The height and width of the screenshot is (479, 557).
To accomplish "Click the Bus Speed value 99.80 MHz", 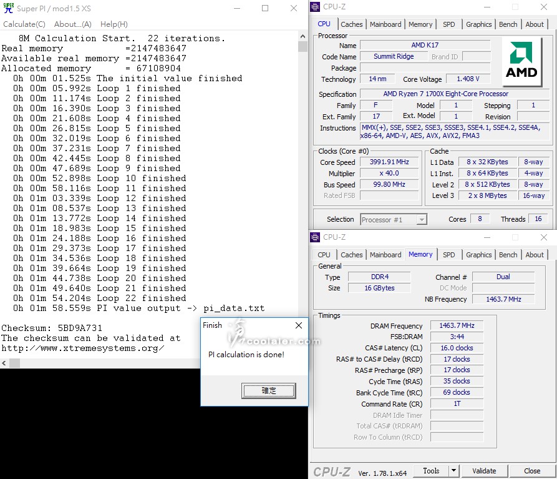I will [389, 184].
